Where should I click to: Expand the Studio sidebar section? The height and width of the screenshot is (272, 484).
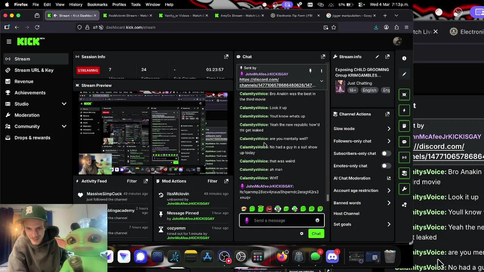(x=64, y=104)
